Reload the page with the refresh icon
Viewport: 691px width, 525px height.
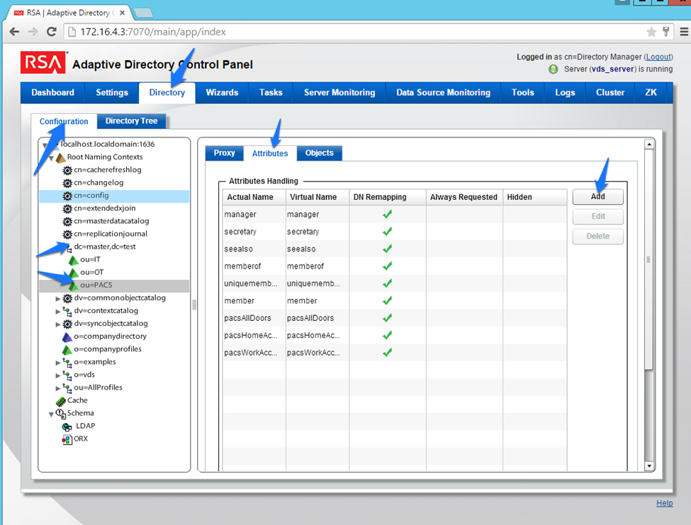[52, 32]
